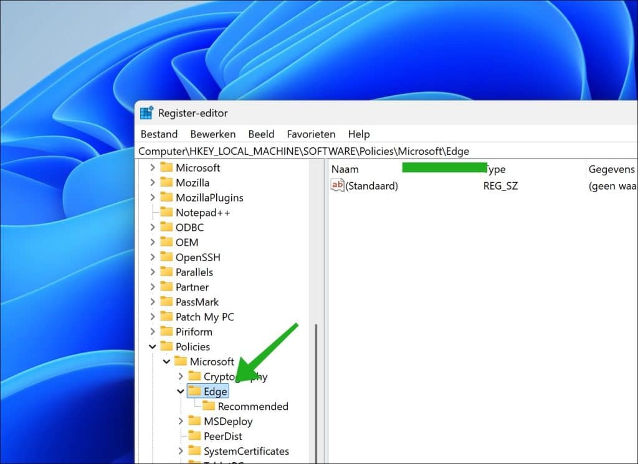Viewport: 638px width, 464px height.
Task: Expand the OEM key
Action: [153, 242]
